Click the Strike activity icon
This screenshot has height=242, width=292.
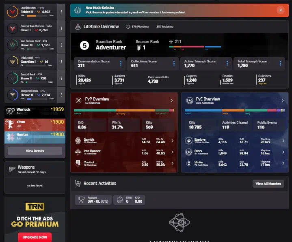click(x=189, y=163)
